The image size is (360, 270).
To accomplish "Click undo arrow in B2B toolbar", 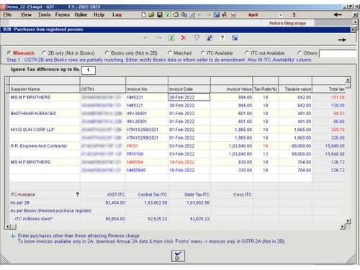I will 145,38.
